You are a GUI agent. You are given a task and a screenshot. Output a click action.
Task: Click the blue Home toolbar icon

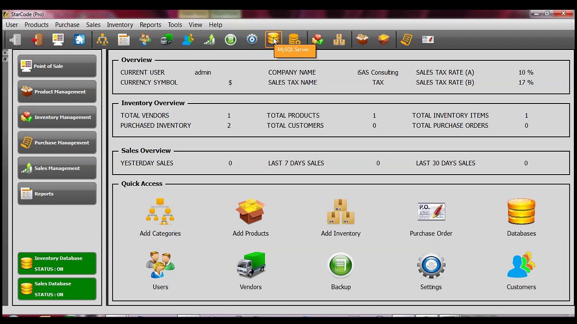(80, 40)
